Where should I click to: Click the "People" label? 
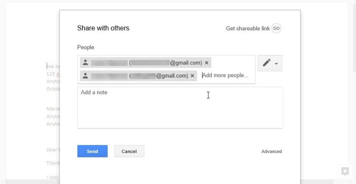tap(86, 47)
